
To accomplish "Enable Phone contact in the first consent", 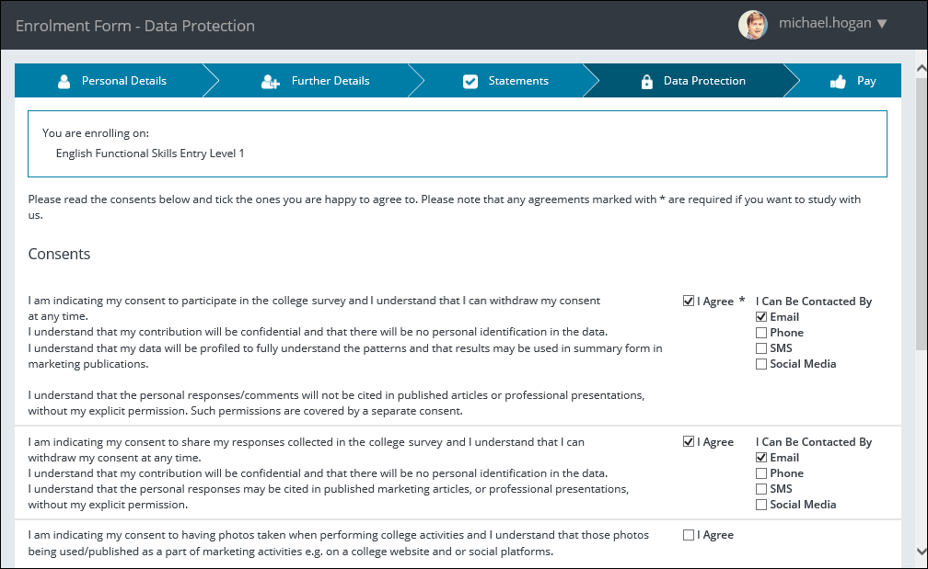I will (x=761, y=332).
